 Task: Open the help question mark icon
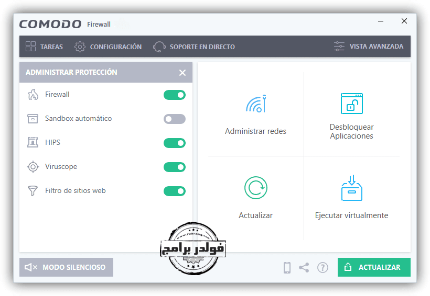tap(323, 267)
